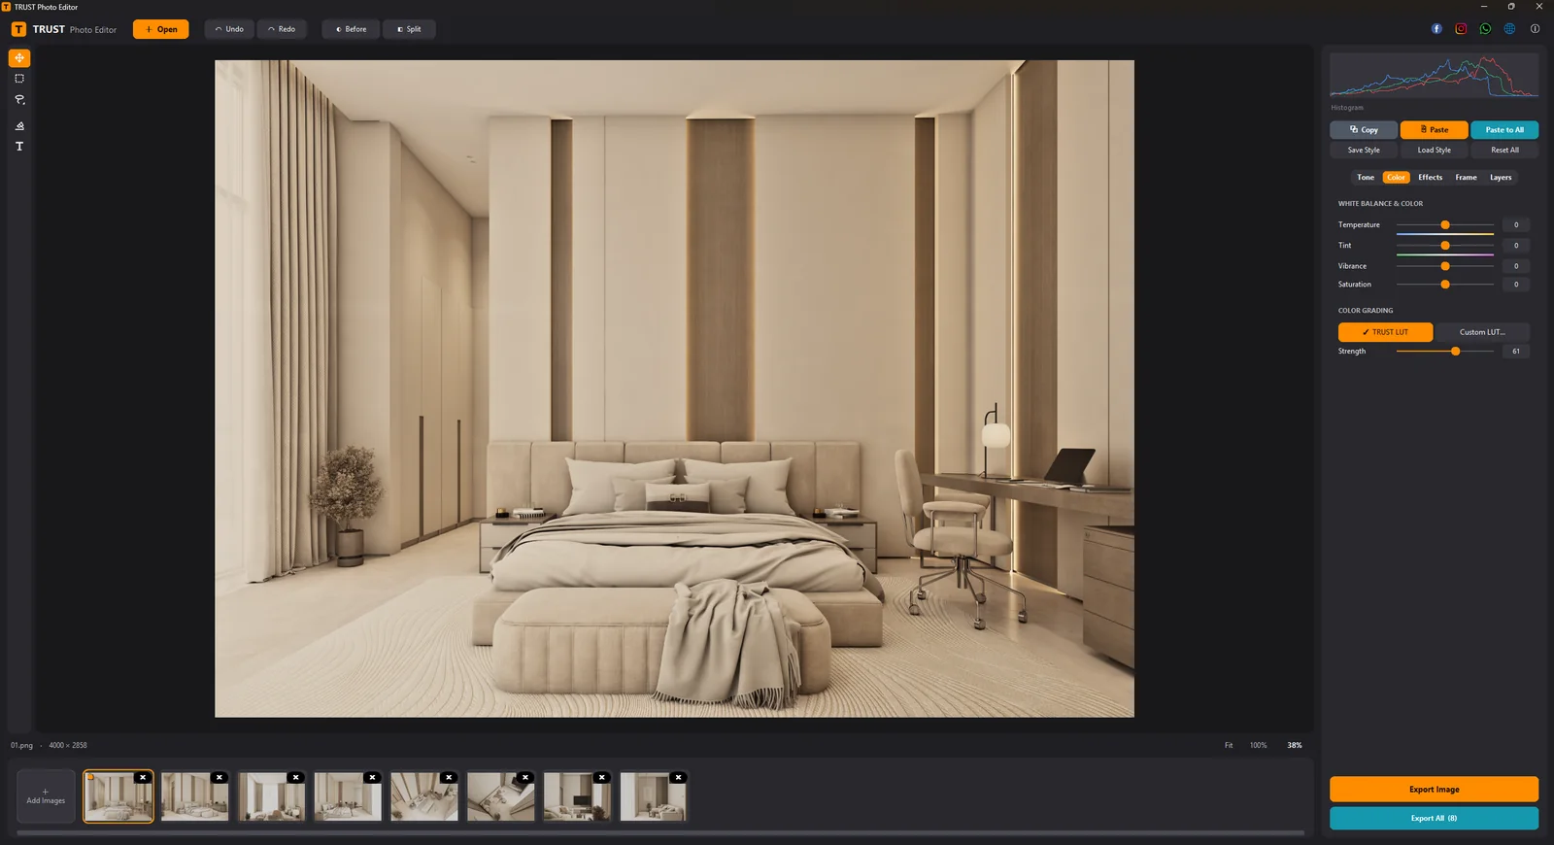Remove the selected first thumbnail with its X
1554x845 pixels.
point(143,777)
